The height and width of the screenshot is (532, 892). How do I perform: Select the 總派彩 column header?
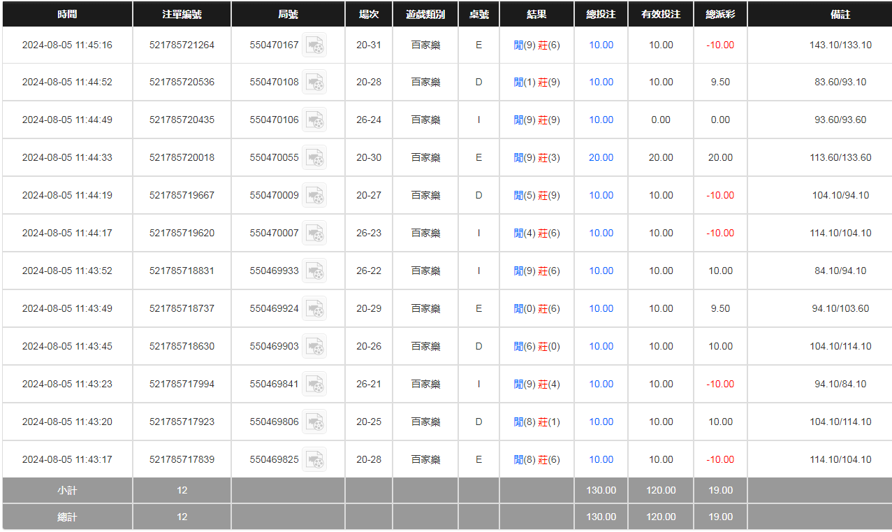tap(720, 14)
